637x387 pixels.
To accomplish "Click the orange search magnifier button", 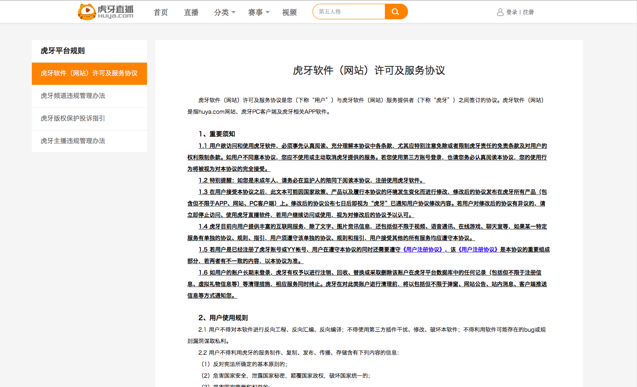I will 396,12.
